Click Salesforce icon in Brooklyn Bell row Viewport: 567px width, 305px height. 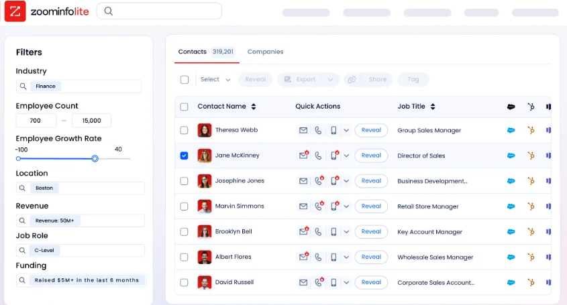coord(511,231)
